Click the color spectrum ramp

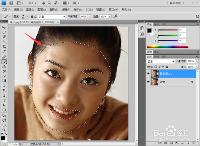click(168, 47)
